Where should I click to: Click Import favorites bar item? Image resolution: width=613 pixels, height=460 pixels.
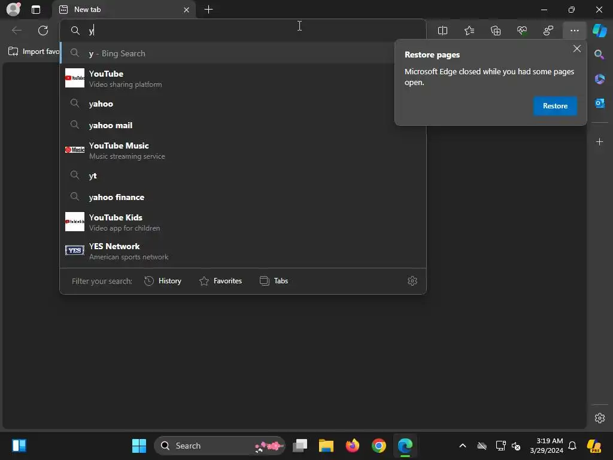(x=34, y=52)
